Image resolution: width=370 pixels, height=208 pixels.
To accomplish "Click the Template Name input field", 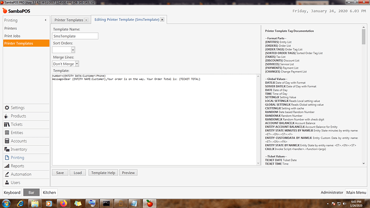I will point(75,36).
